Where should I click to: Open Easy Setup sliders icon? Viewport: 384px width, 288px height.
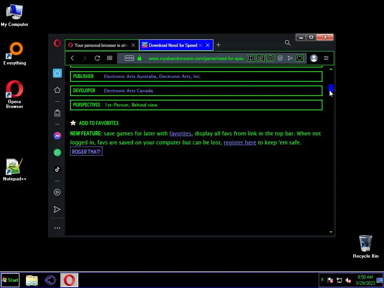[x=326, y=58]
